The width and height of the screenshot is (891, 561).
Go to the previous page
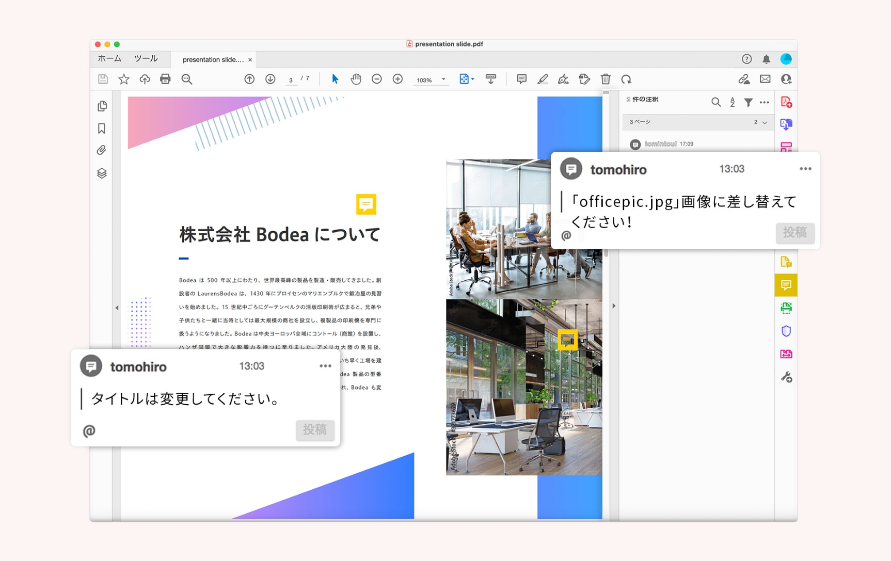(x=249, y=79)
